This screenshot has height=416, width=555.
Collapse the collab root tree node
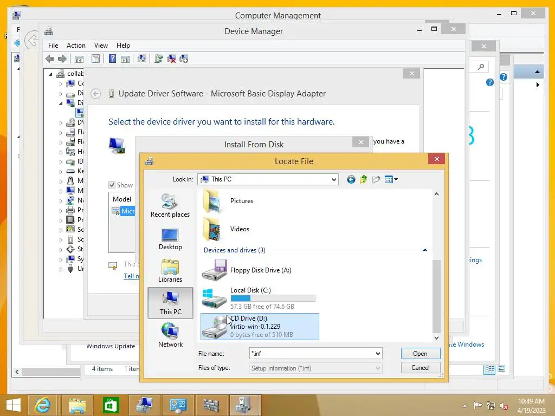[x=50, y=74]
